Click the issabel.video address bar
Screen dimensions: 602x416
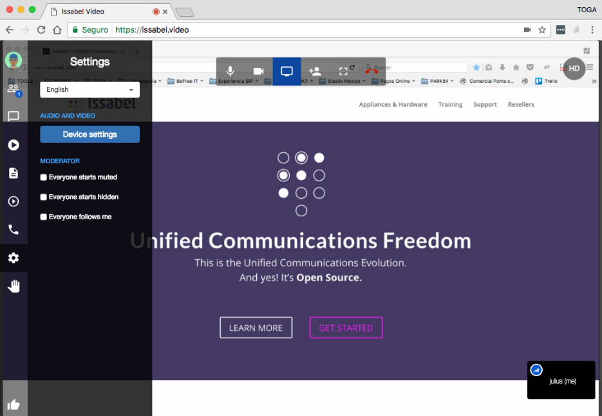click(x=308, y=30)
